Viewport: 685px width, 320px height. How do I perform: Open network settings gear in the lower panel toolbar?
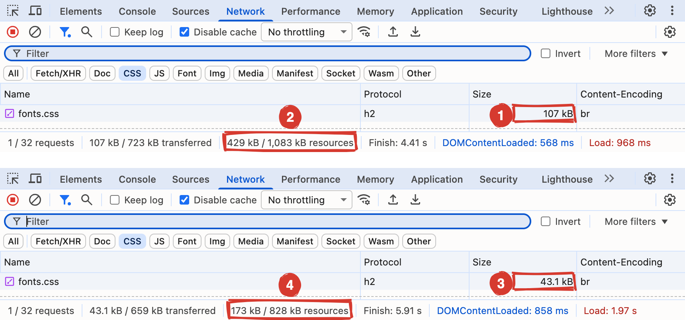tap(670, 200)
